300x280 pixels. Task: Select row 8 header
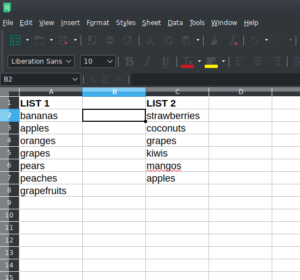tap(9, 190)
